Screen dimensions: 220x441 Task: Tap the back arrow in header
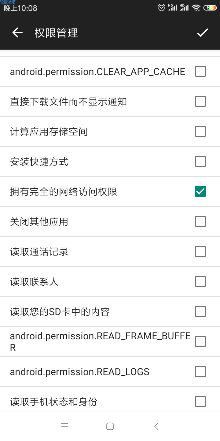[x=17, y=33]
